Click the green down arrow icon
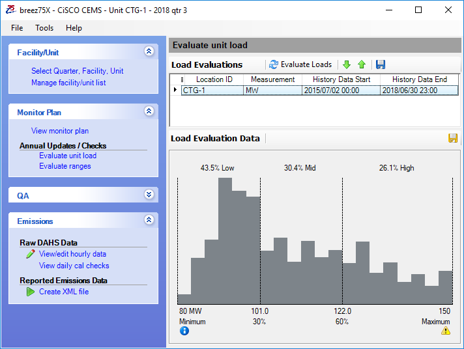464x349 pixels. 347,64
